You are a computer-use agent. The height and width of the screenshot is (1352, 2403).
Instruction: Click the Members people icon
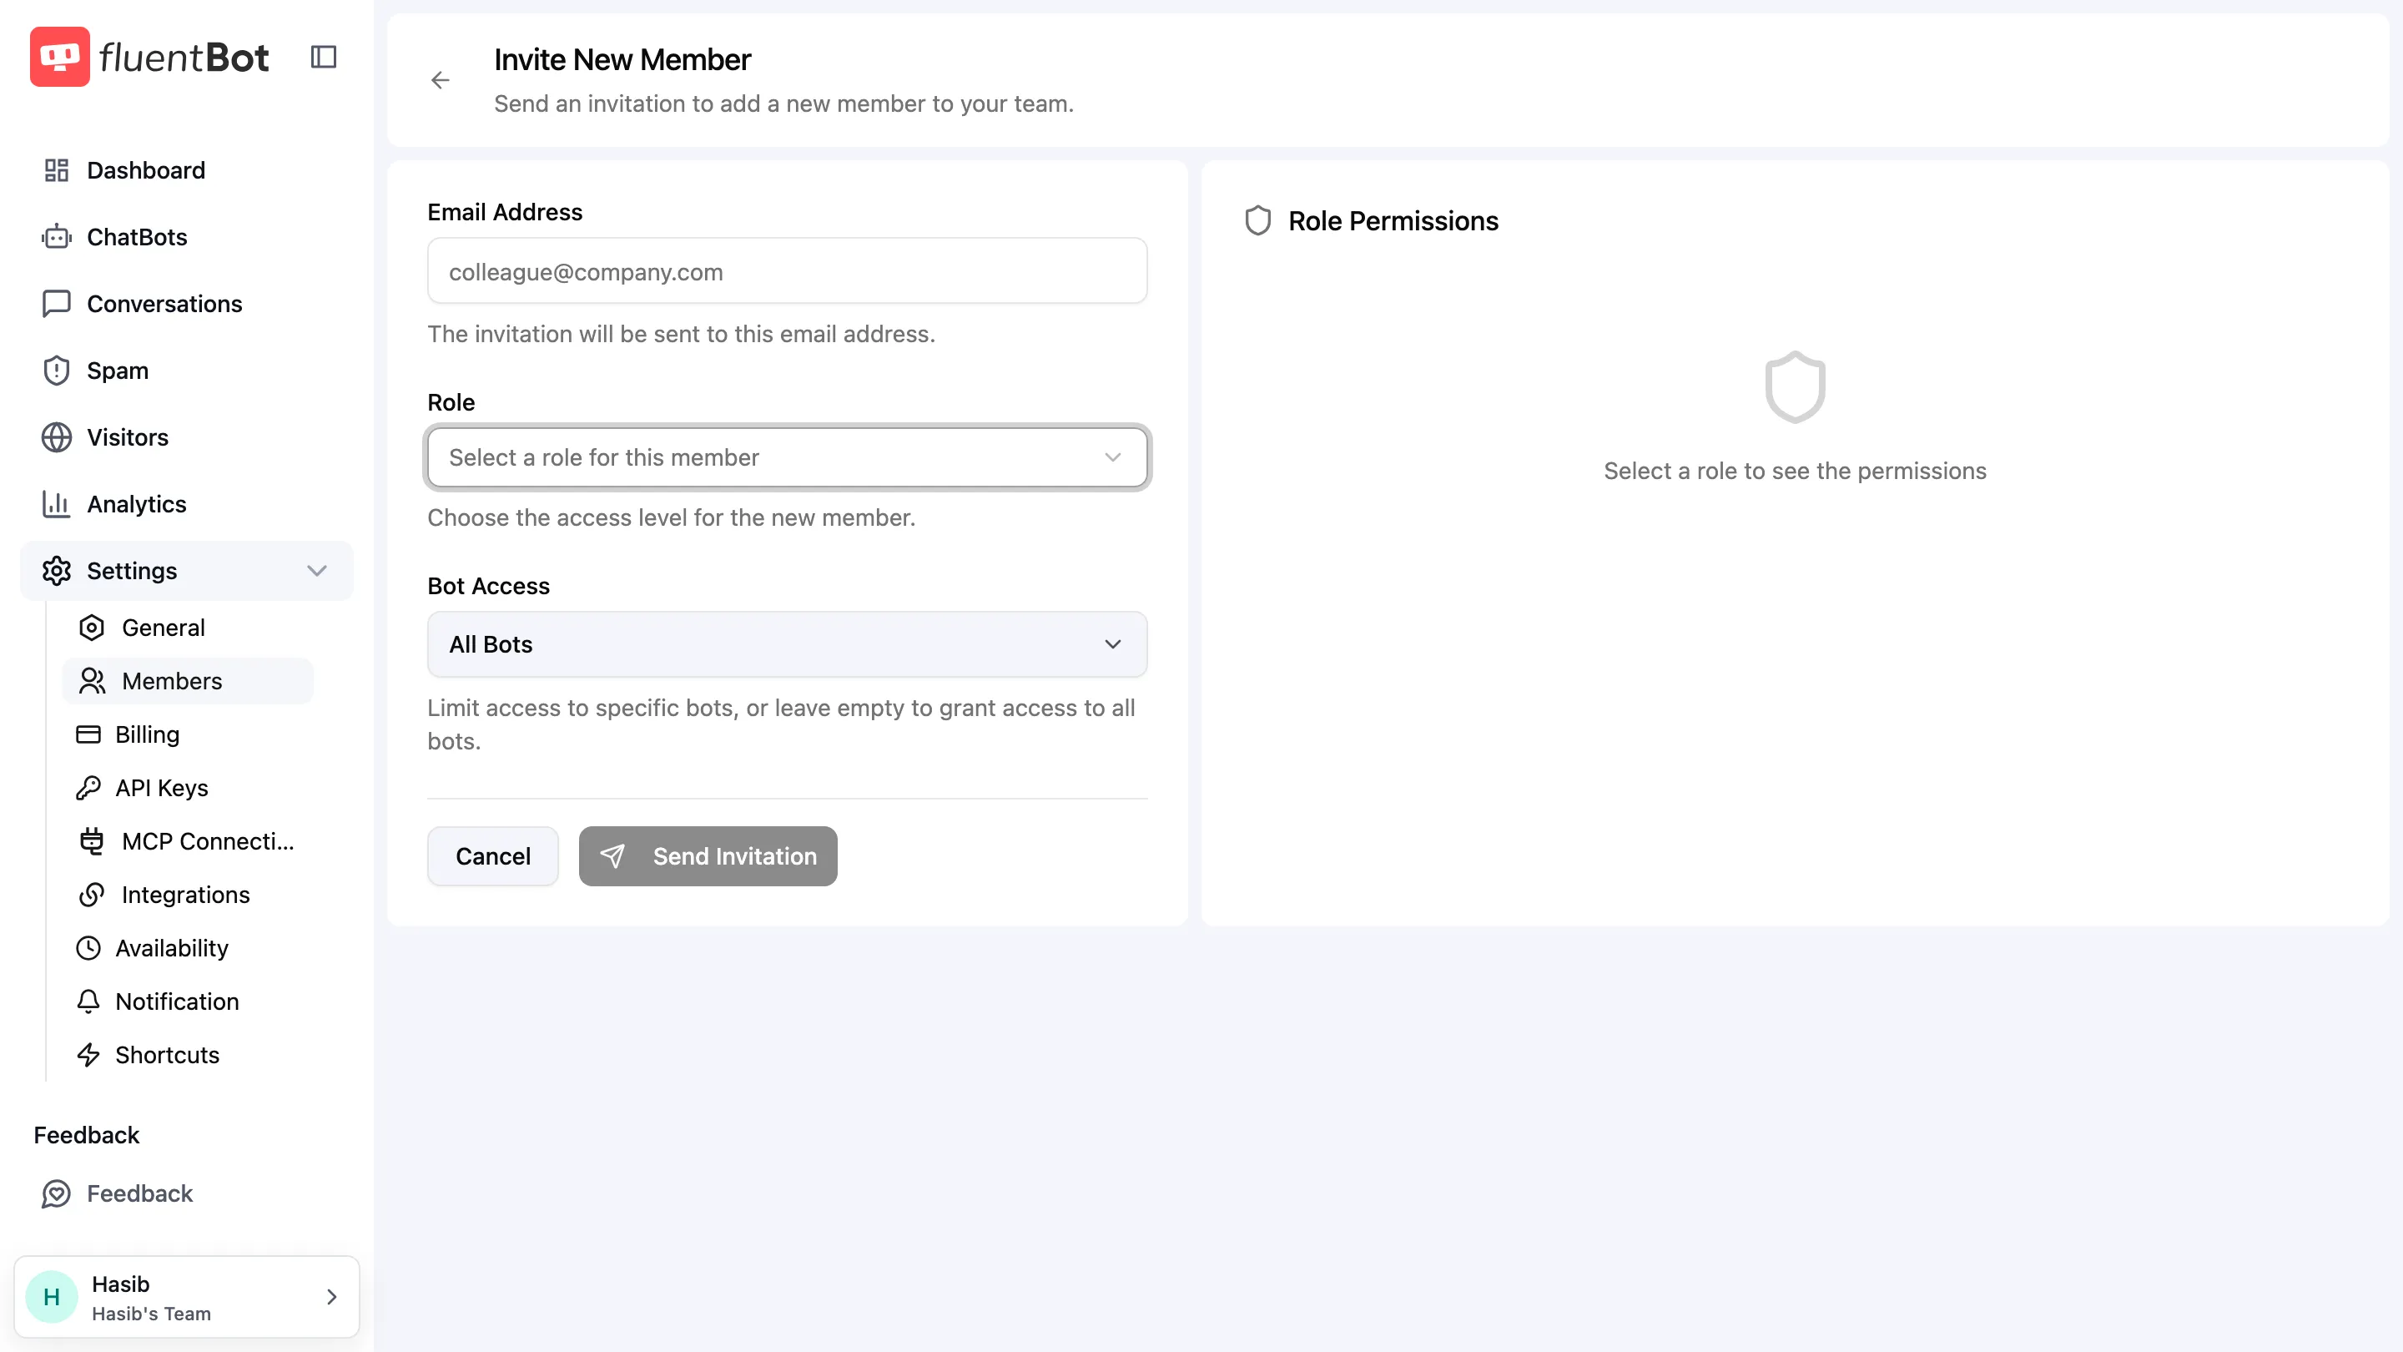pyautogui.click(x=92, y=681)
